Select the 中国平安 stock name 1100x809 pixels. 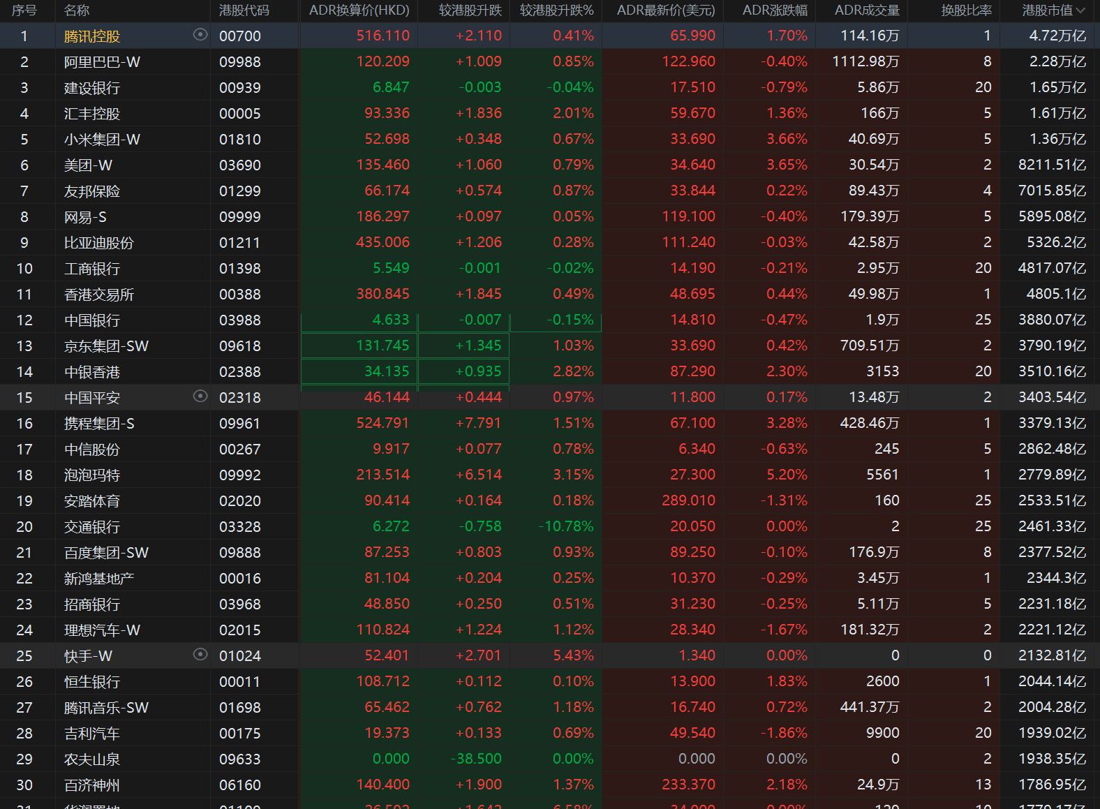[92, 398]
